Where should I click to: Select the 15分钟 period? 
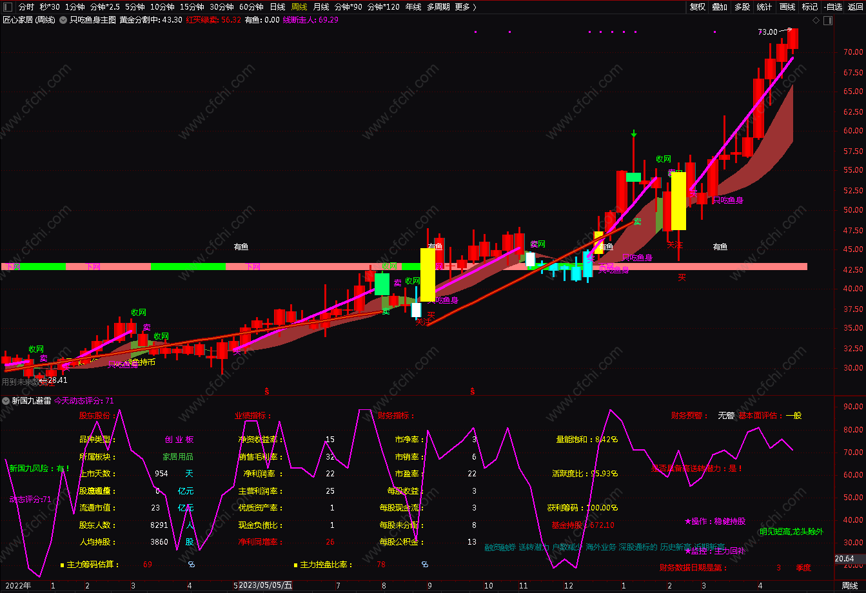tap(192, 6)
